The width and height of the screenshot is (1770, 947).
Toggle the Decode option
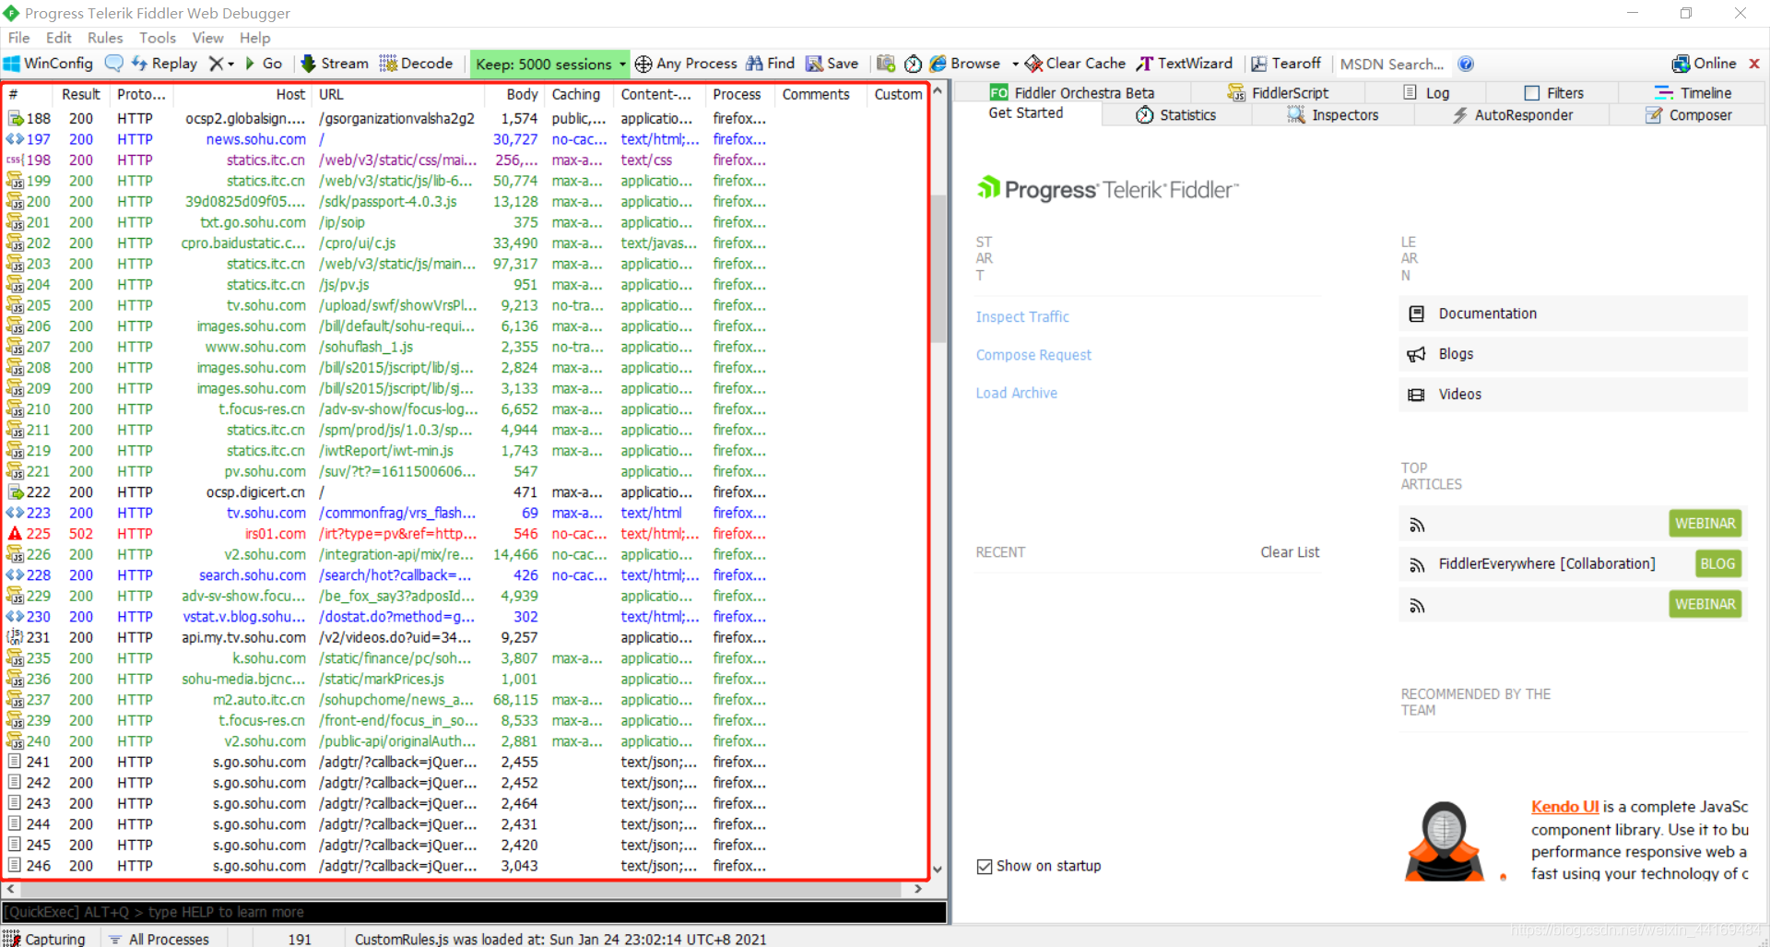point(417,64)
